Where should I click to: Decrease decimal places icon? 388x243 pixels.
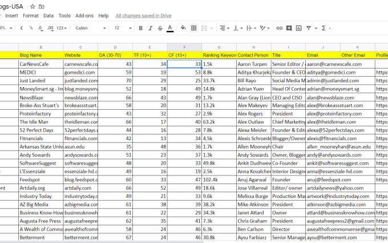41,28
